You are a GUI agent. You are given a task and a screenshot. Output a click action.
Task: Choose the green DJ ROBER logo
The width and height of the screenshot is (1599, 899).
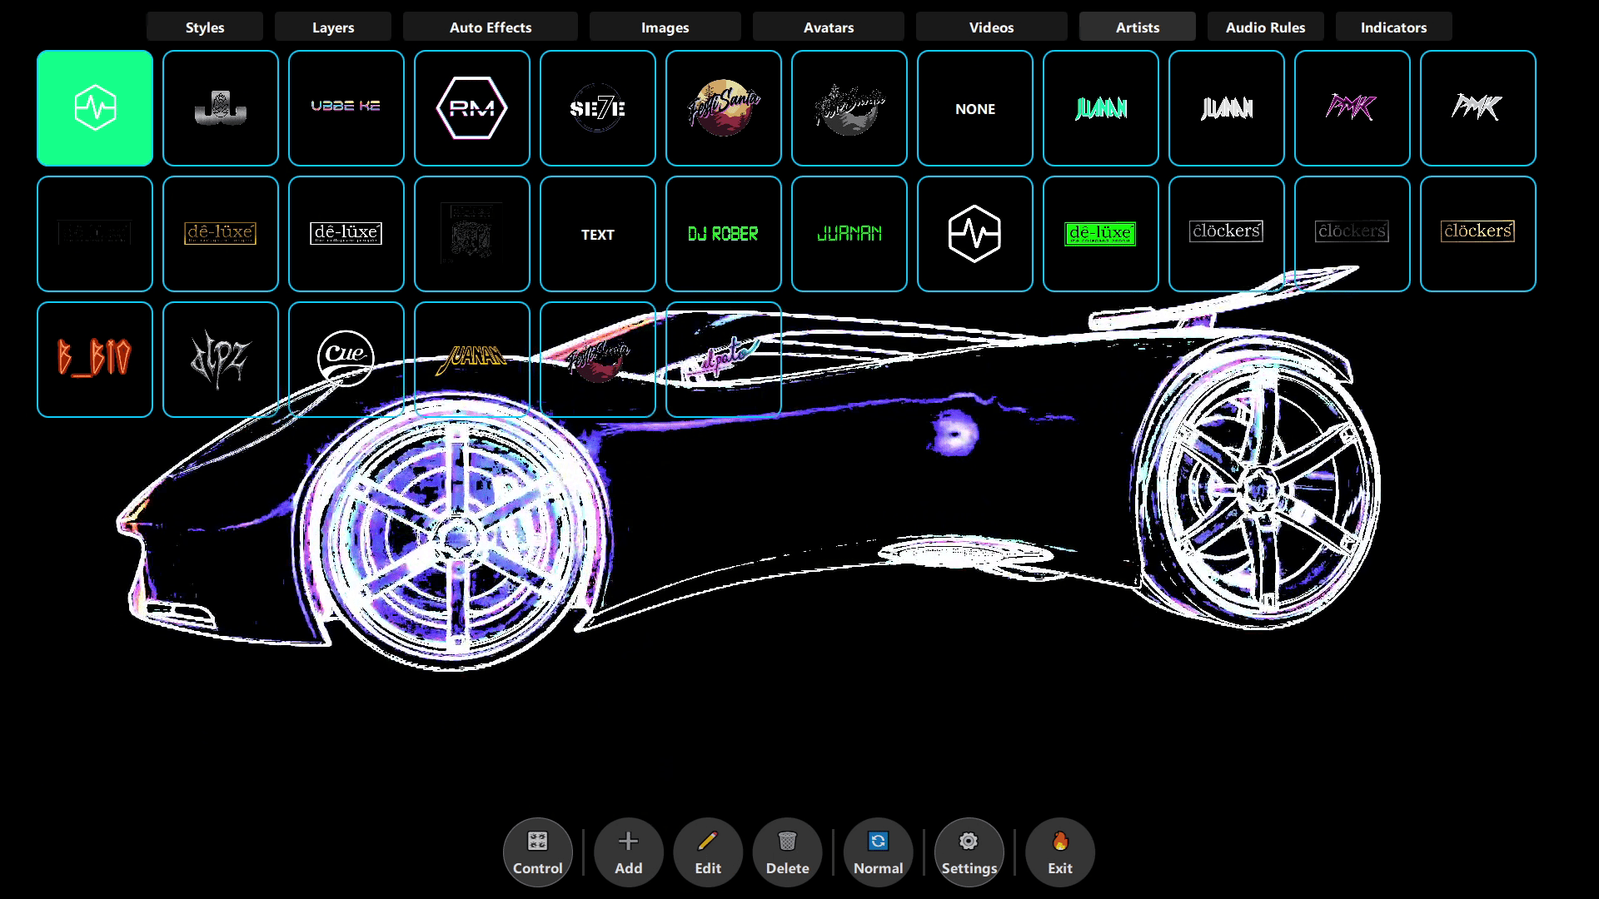pos(723,234)
